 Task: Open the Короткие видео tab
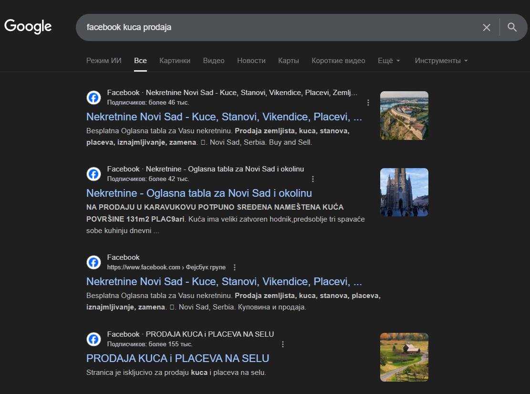tap(338, 61)
